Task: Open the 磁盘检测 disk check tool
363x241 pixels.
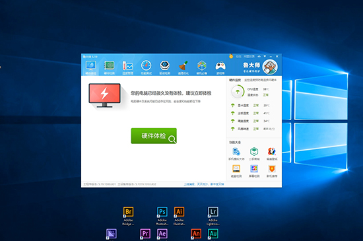Action: click(236, 171)
